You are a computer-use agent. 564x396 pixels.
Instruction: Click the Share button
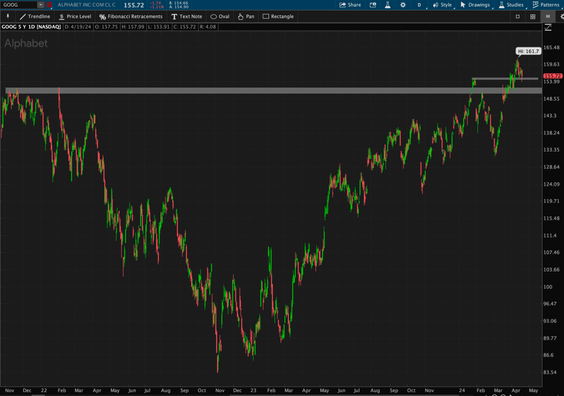click(x=350, y=5)
